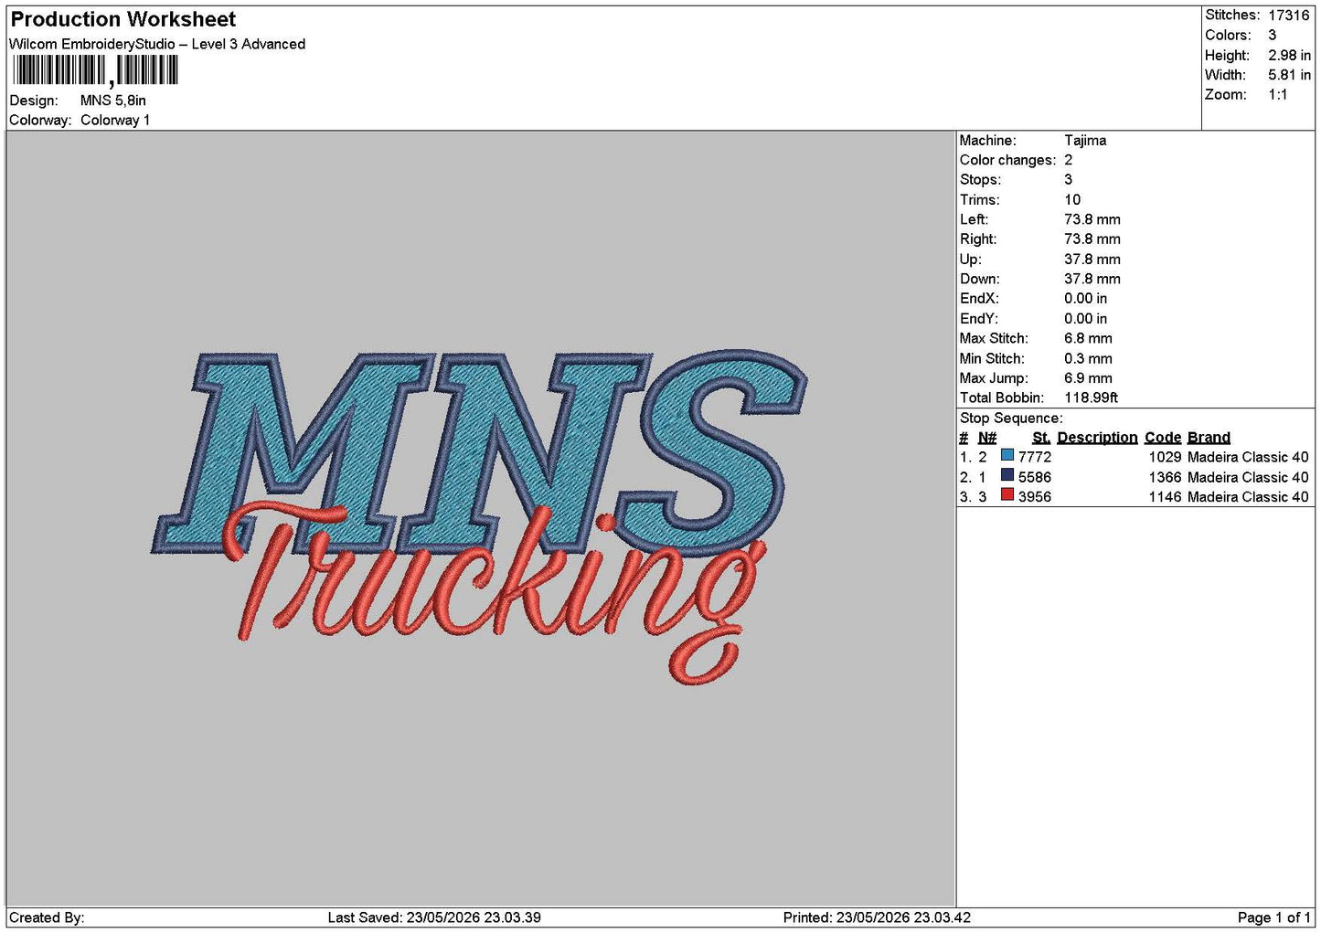1321x933 pixels.
Task: Click the stitches count '17316'
Action: [1288, 16]
